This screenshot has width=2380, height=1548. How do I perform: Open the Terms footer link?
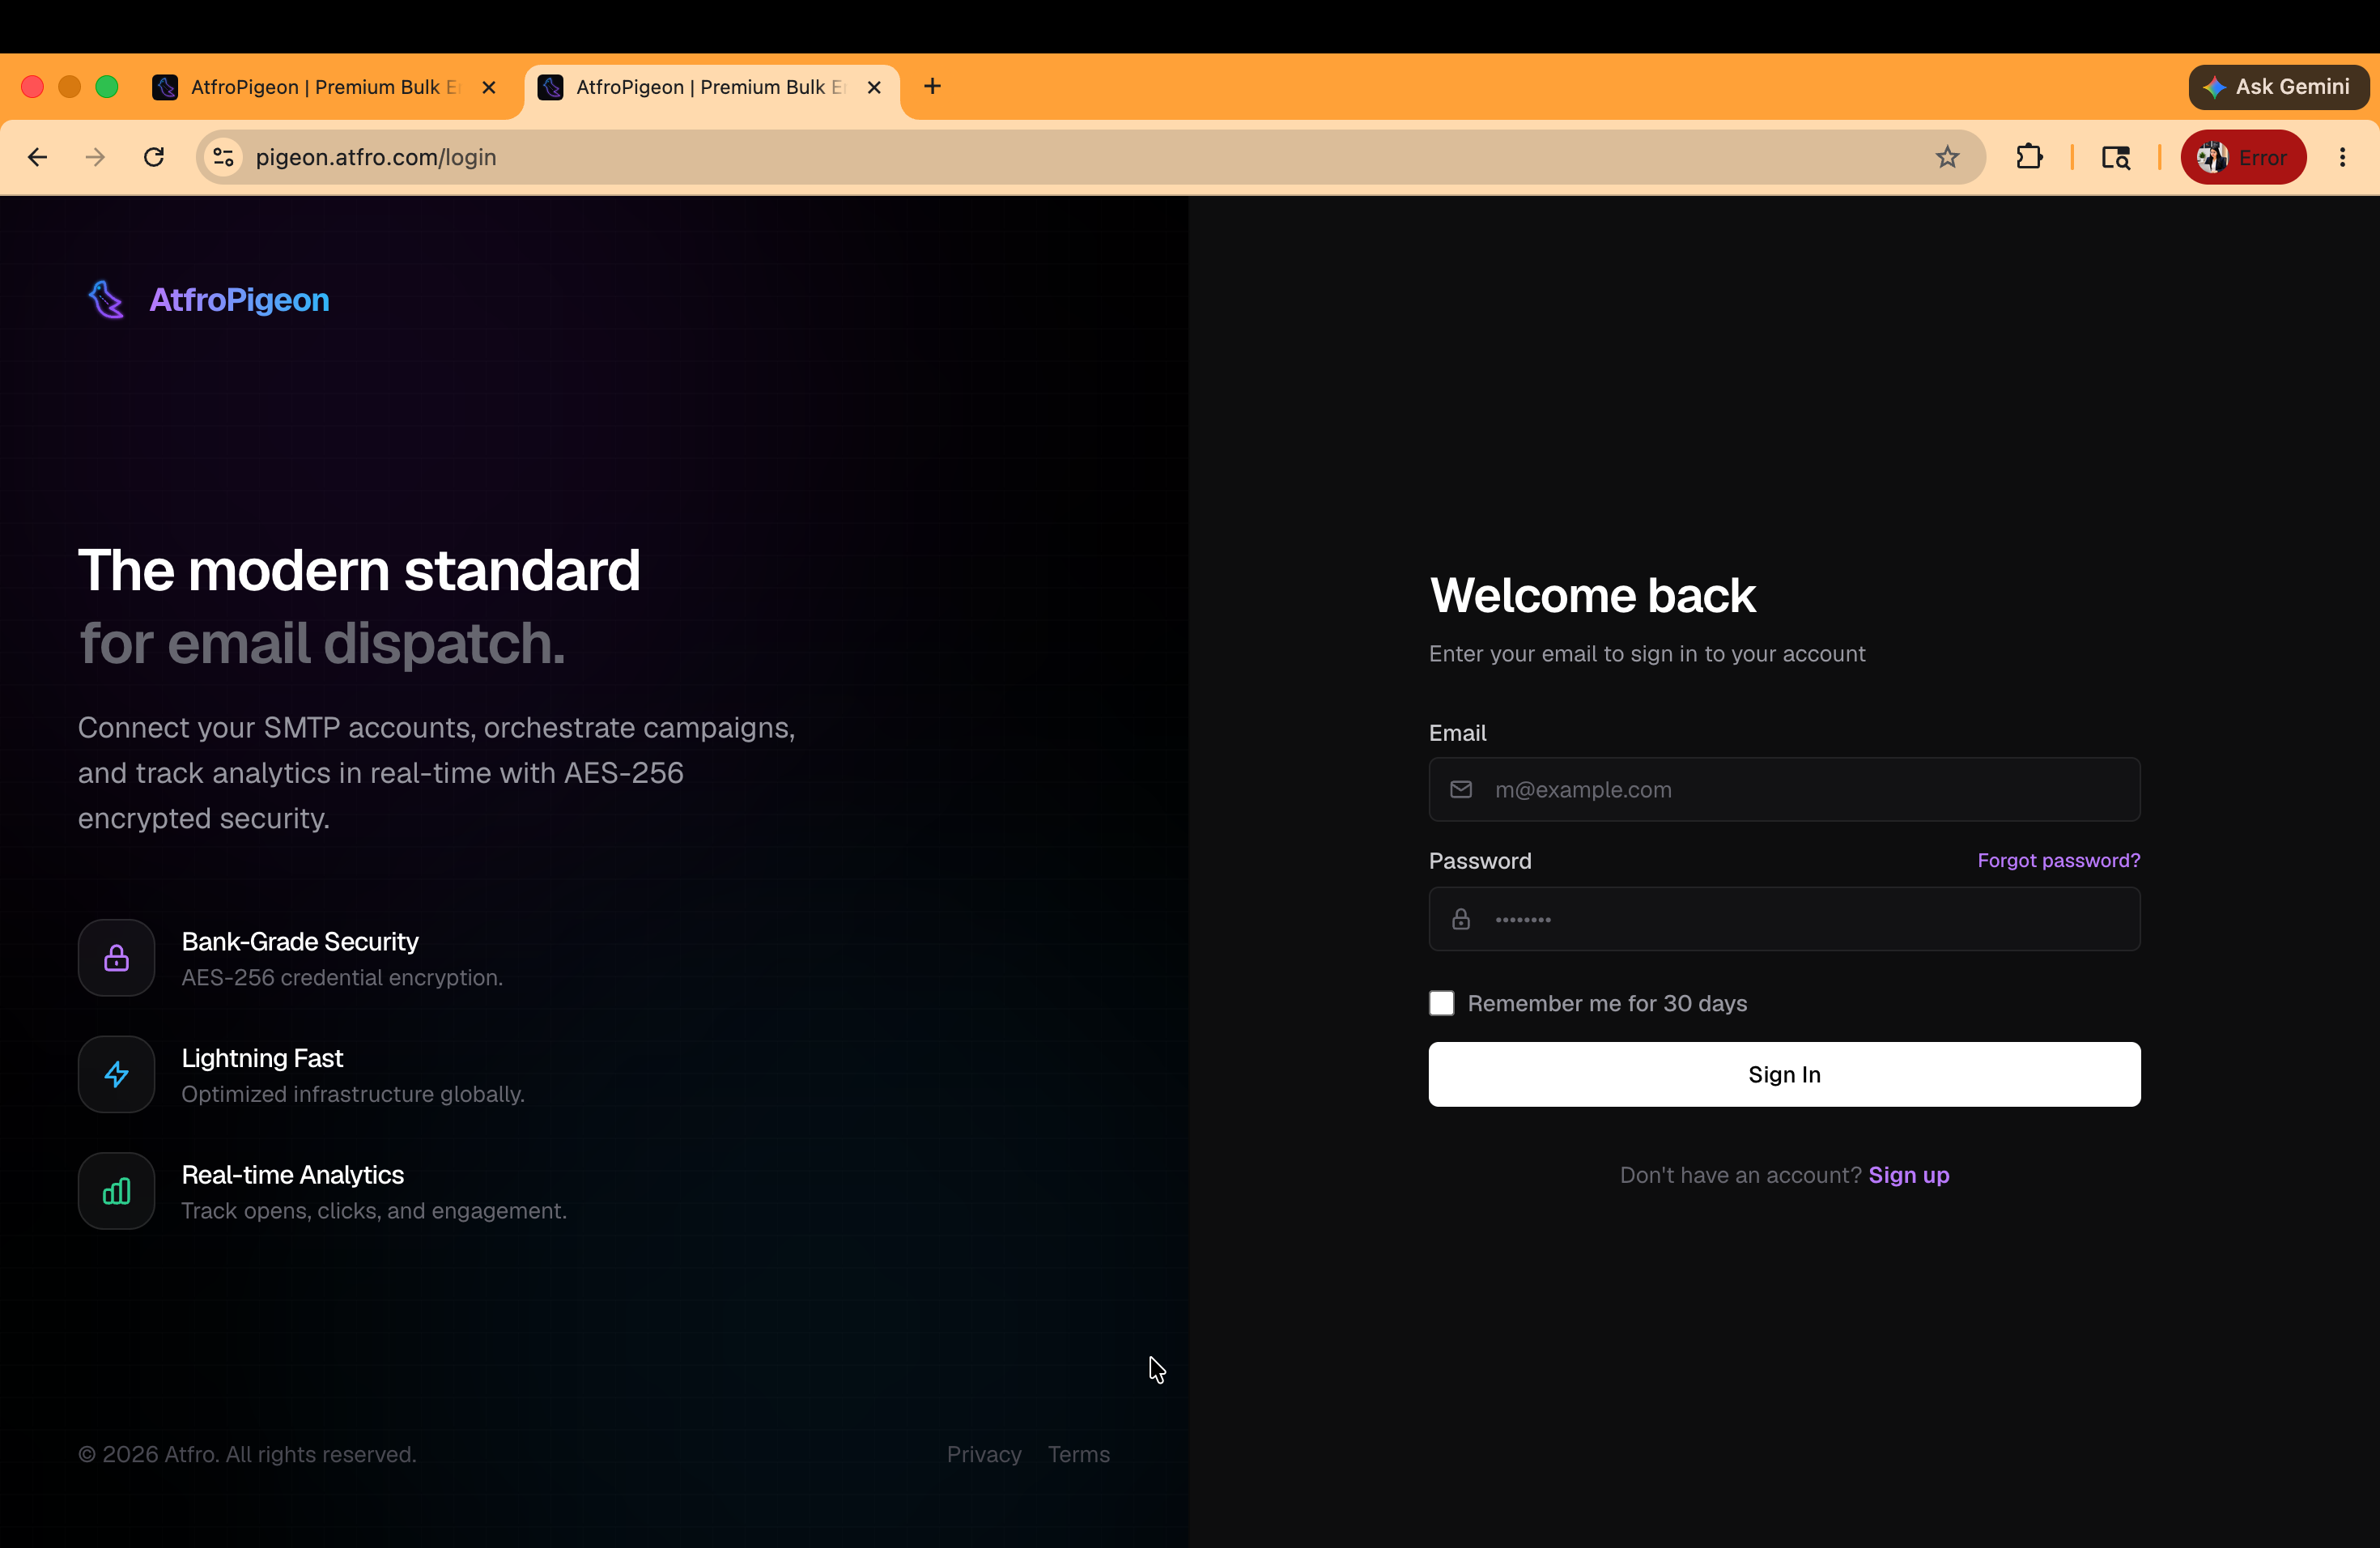[1078, 1454]
